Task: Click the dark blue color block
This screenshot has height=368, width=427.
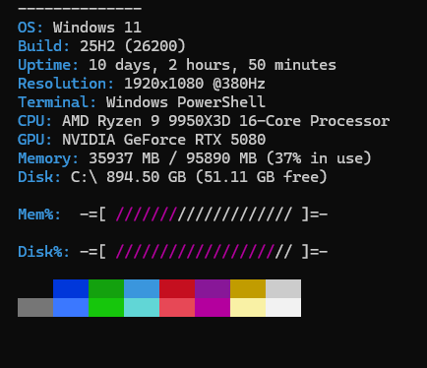Action: tap(71, 289)
